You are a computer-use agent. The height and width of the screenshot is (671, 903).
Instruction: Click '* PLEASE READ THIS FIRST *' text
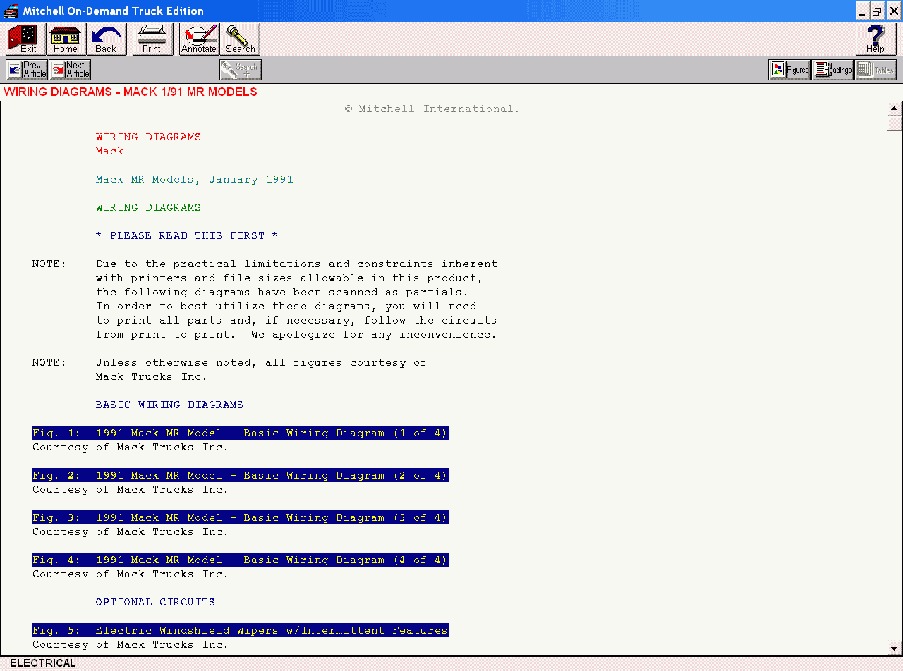(187, 236)
